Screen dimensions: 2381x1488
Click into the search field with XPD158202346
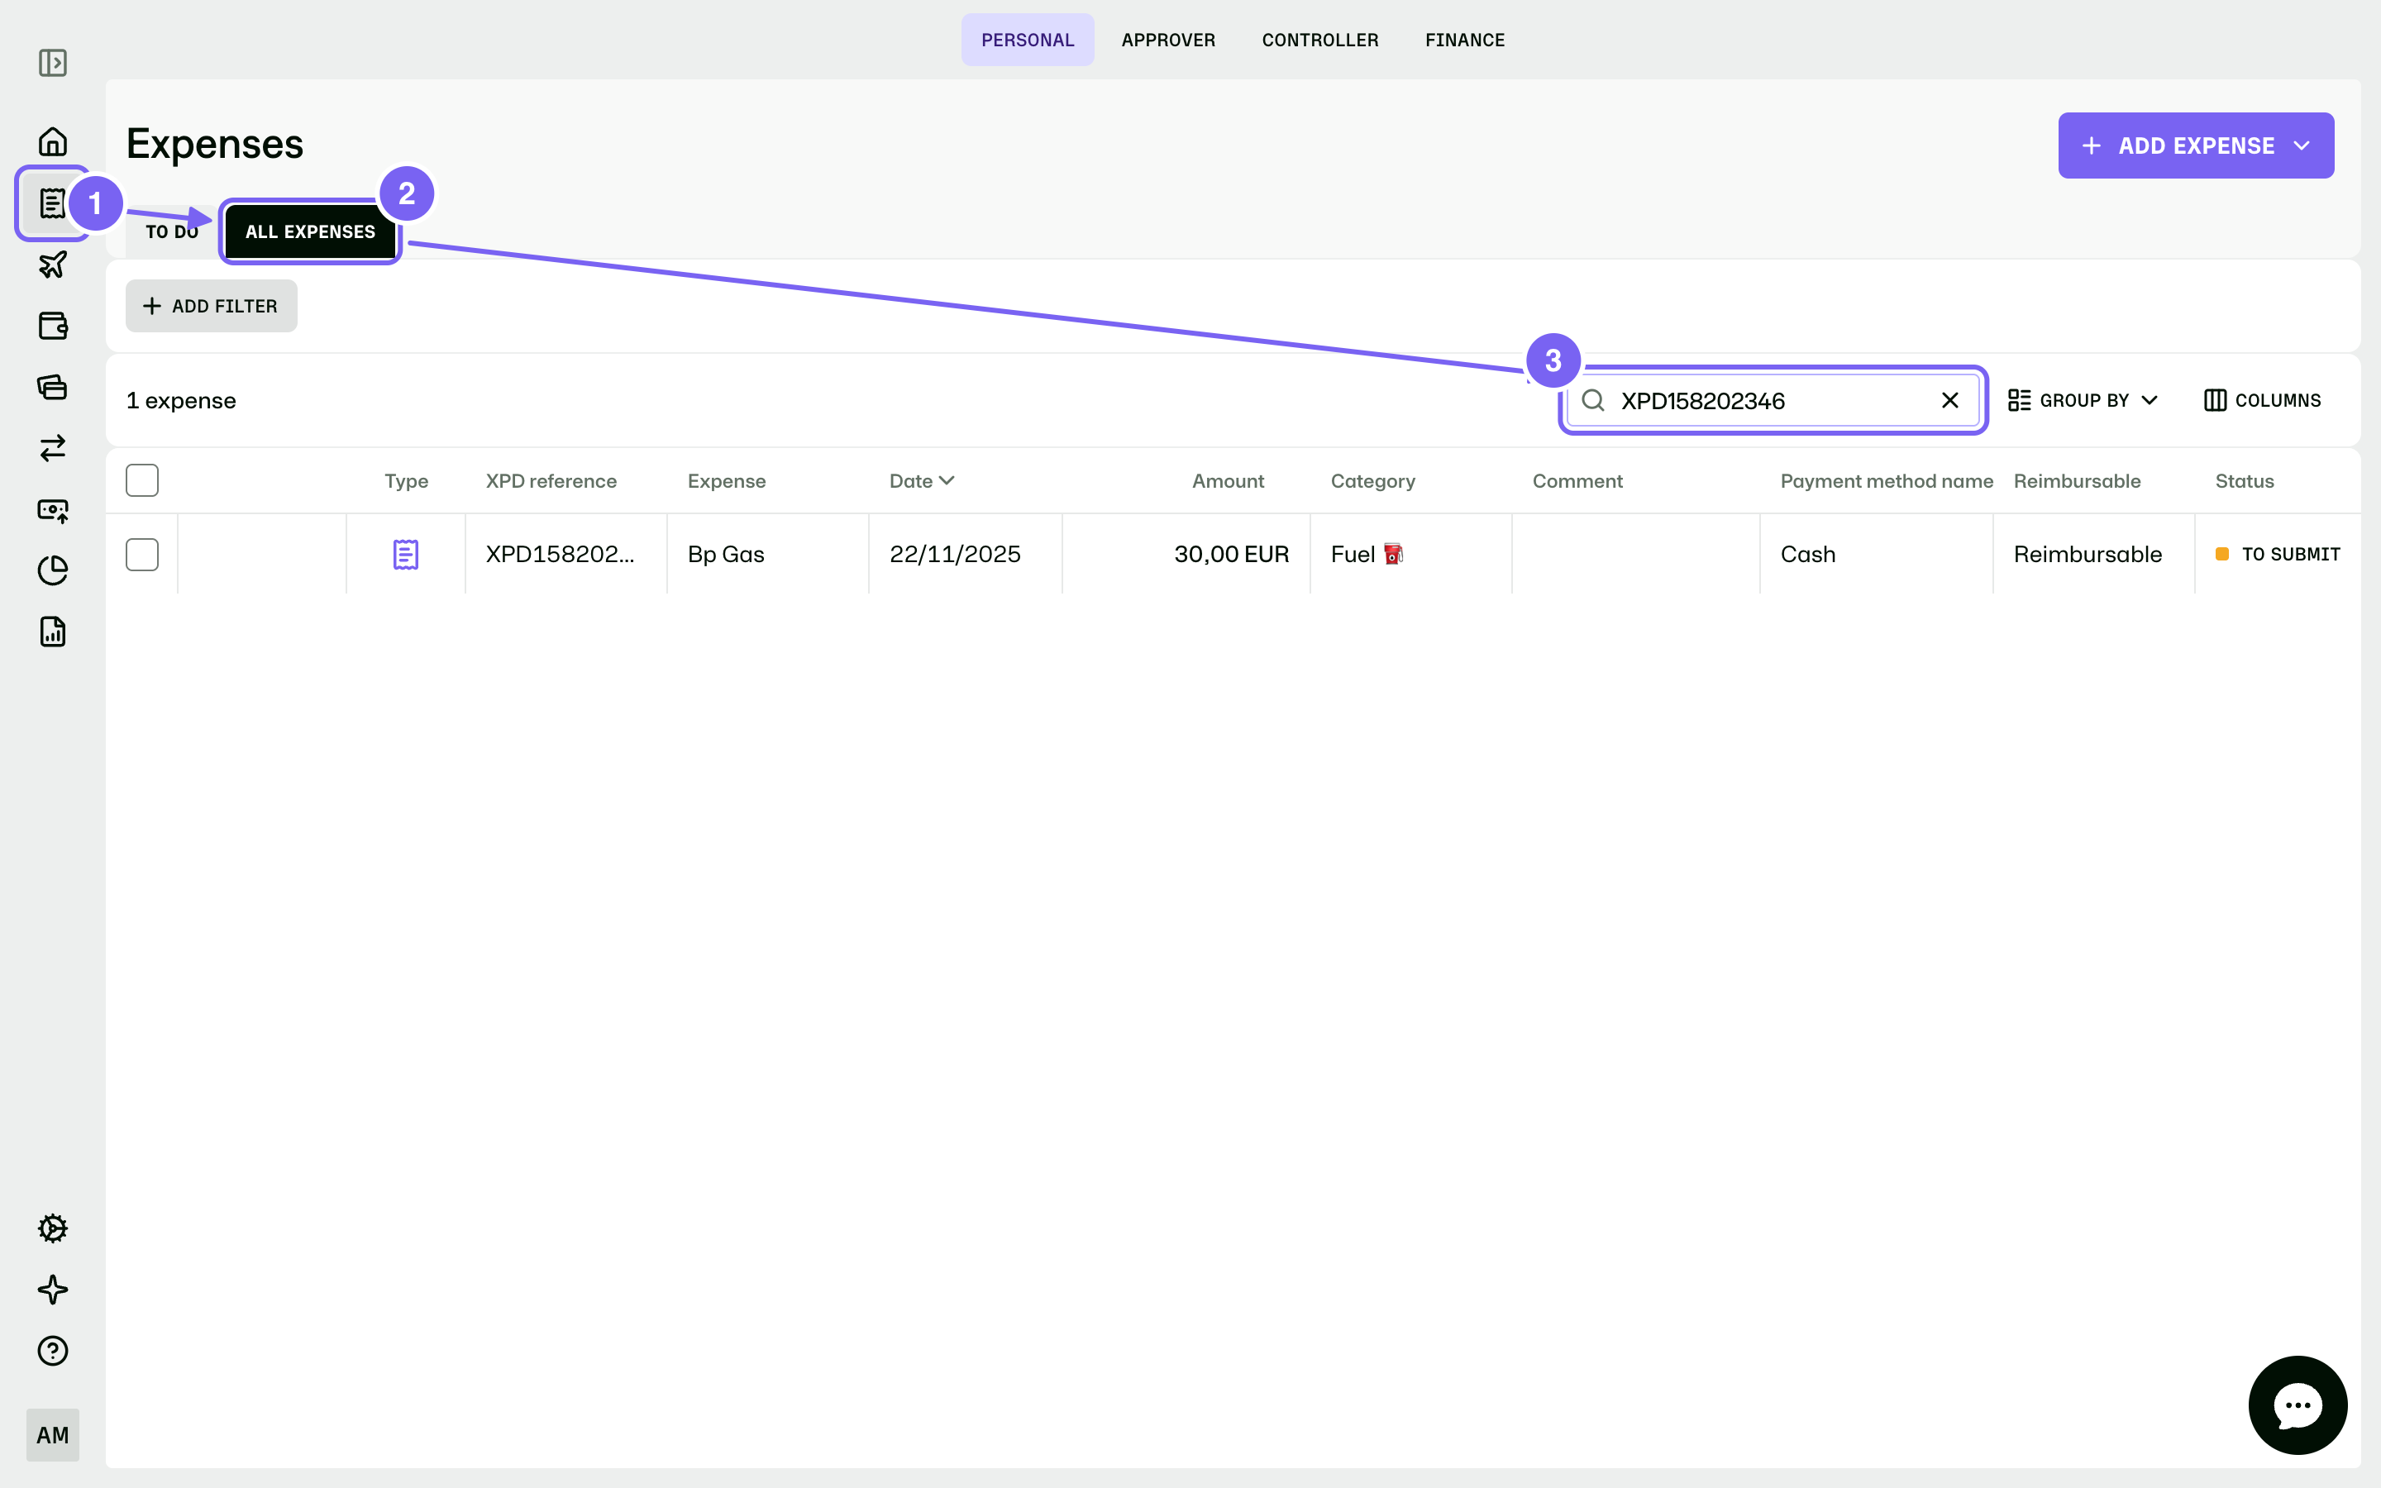click(x=1772, y=401)
